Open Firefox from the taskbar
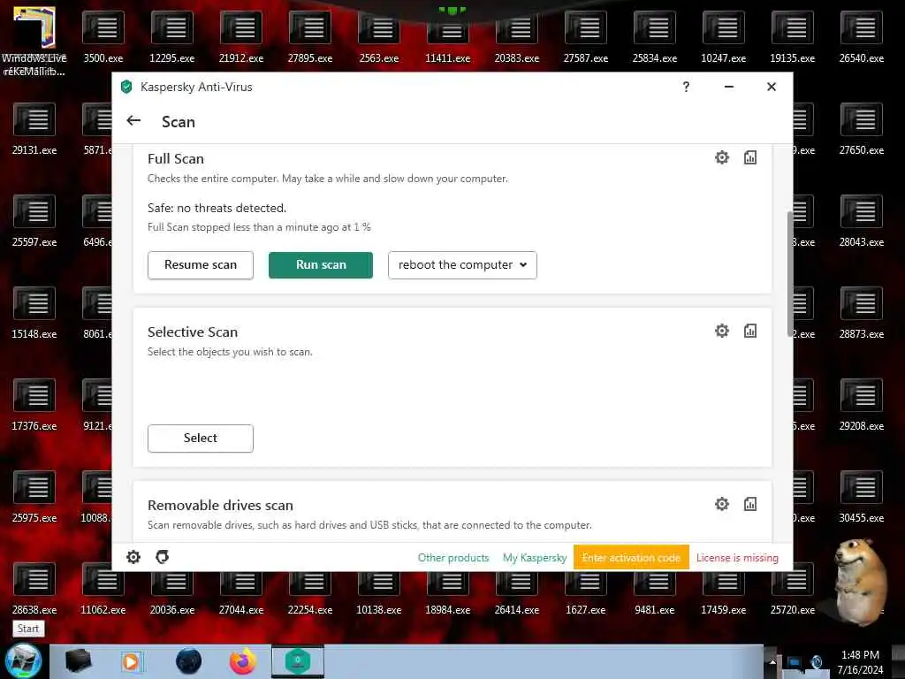 point(242,661)
